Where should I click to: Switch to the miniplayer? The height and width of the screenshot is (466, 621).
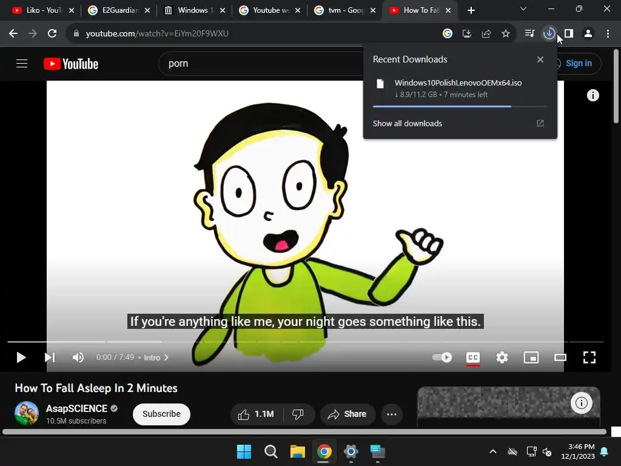pyautogui.click(x=531, y=357)
